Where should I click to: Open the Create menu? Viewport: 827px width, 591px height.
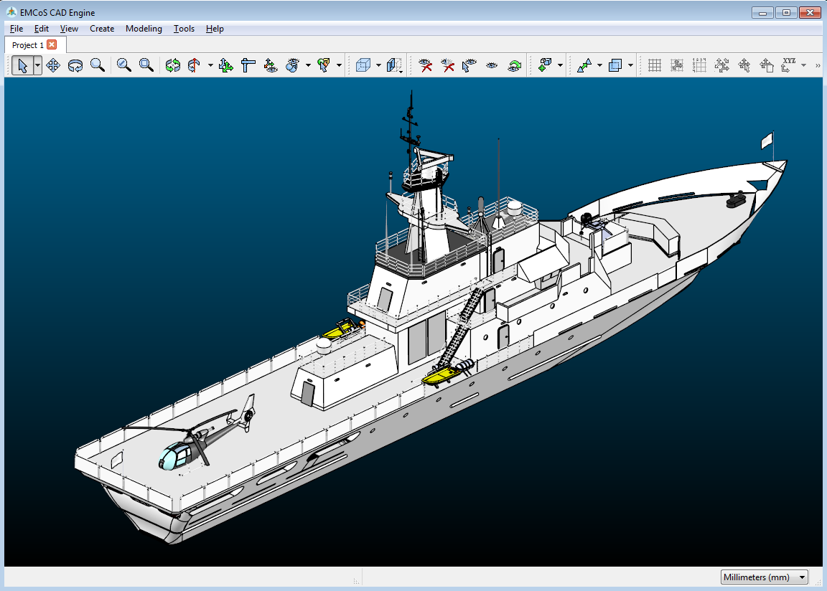102,29
